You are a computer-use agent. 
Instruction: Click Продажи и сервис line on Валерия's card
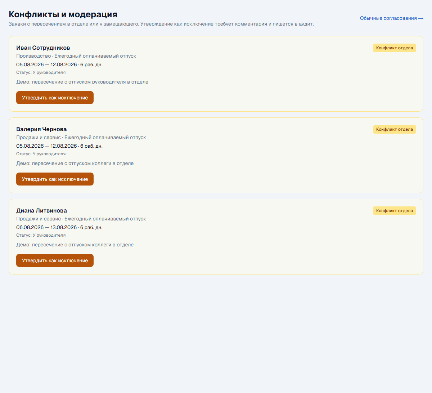pyautogui.click(x=81, y=138)
